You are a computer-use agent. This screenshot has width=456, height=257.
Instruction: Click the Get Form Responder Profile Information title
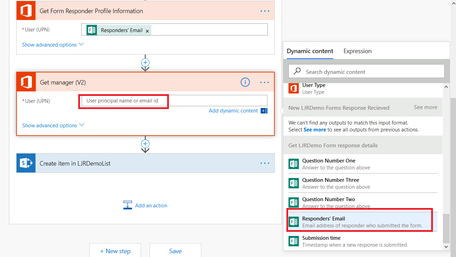pos(91,11)
